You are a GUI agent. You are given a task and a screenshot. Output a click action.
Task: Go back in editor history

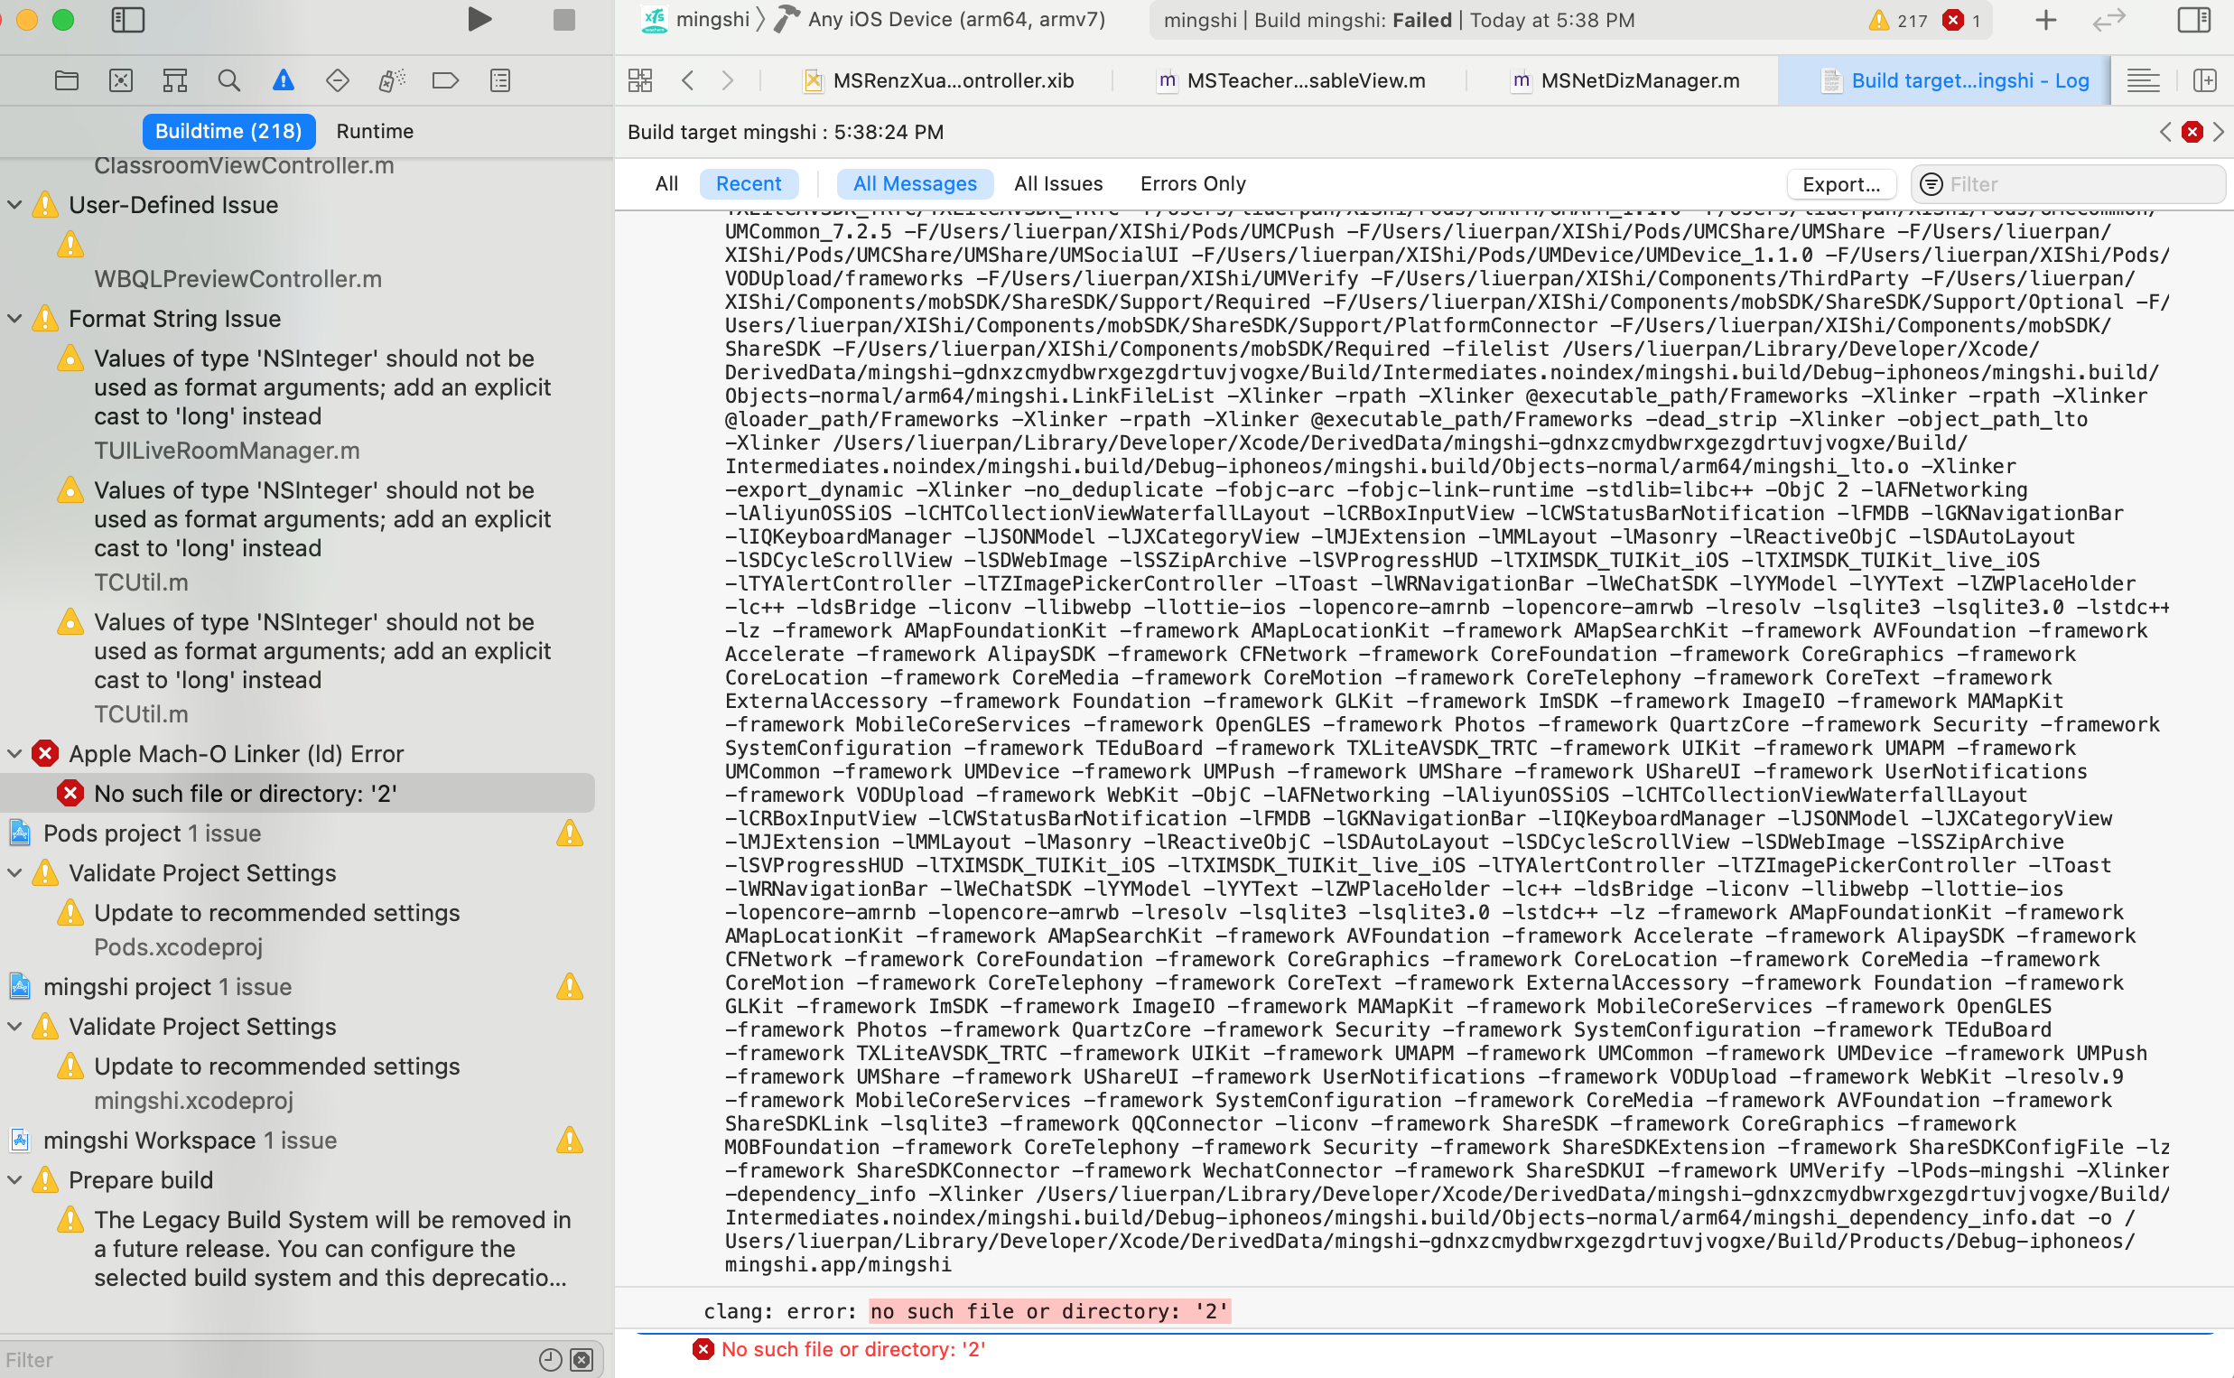tap(688, 80)
